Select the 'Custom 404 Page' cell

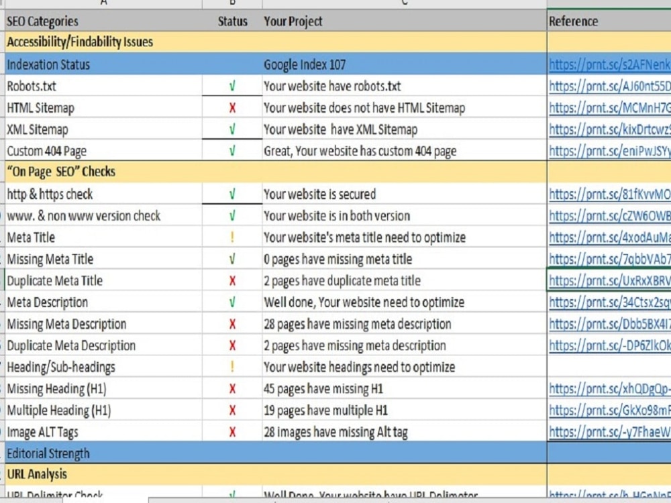[103, 150]
